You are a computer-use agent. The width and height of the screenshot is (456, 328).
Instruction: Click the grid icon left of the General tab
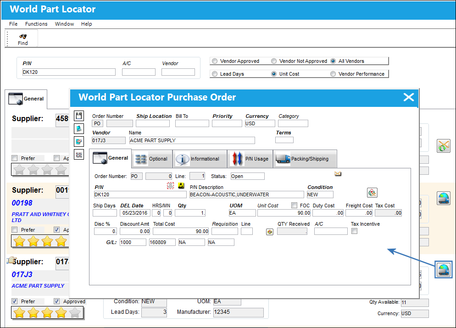(x=79, y=155)
